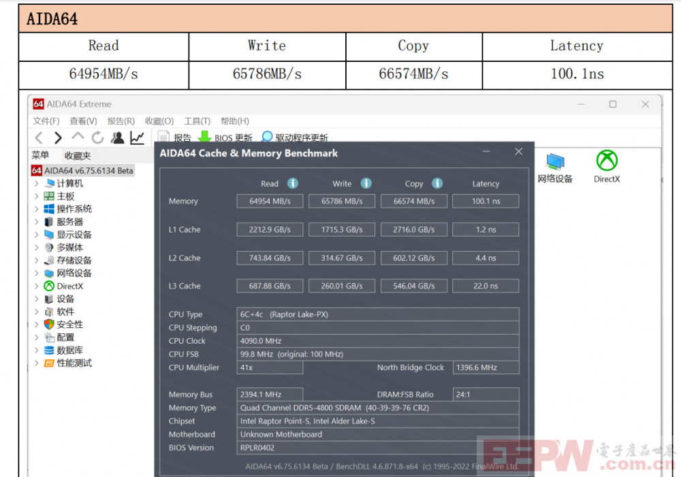Click the CPU Clock 4090.0 MHz field

click(x=378, y=341)
